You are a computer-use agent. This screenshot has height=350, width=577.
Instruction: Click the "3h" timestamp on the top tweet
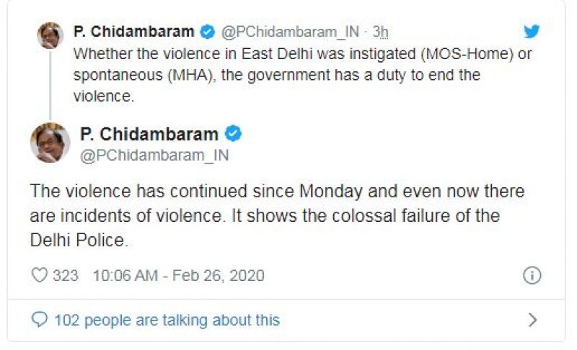tap(381, 32)
